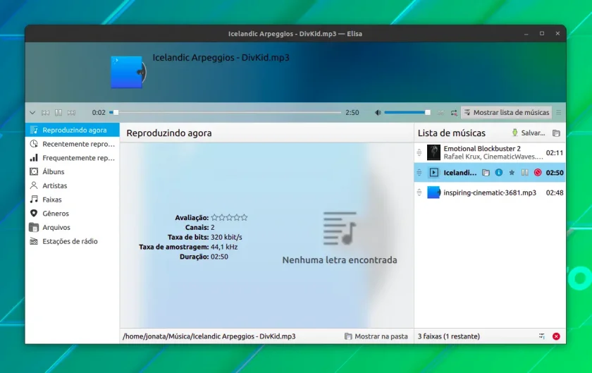Skip to the next track

coord(71,113)
